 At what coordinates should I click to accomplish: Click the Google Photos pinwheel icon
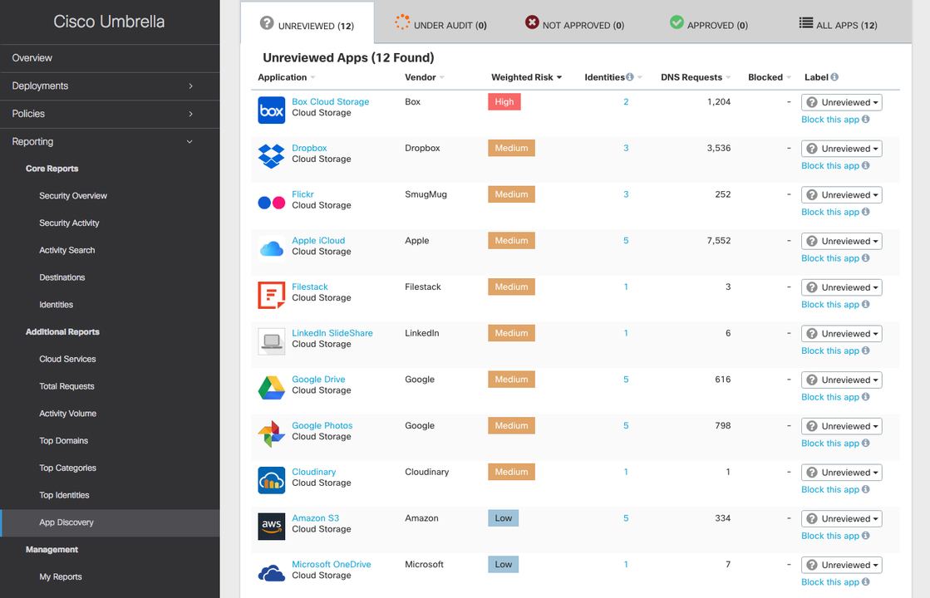pos(271,434)
